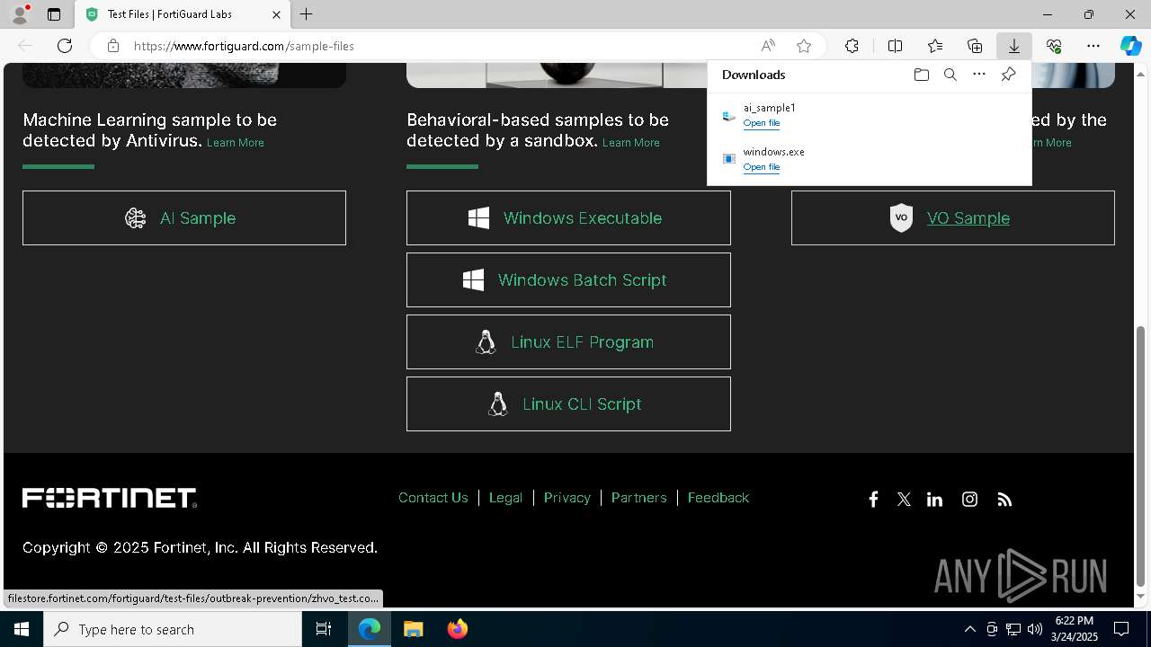Open file for windows.exe
The width and height of the screenshot is (1151, 647).
click(x=762, y=167)
